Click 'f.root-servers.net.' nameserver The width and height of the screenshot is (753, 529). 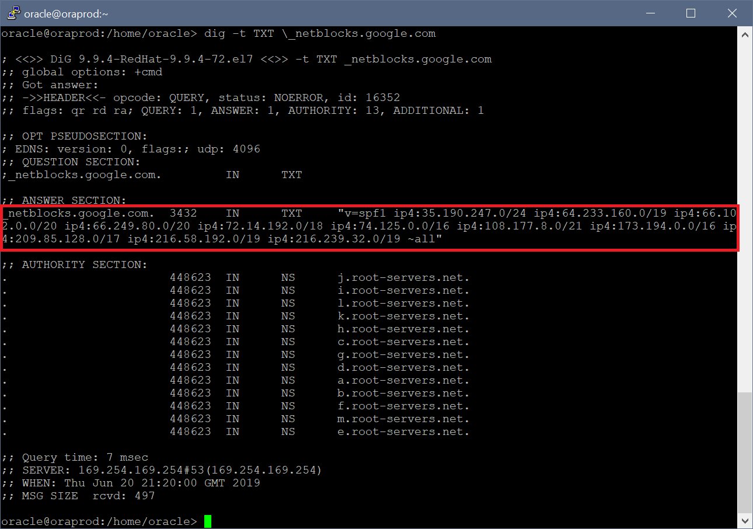click(404, 406)
